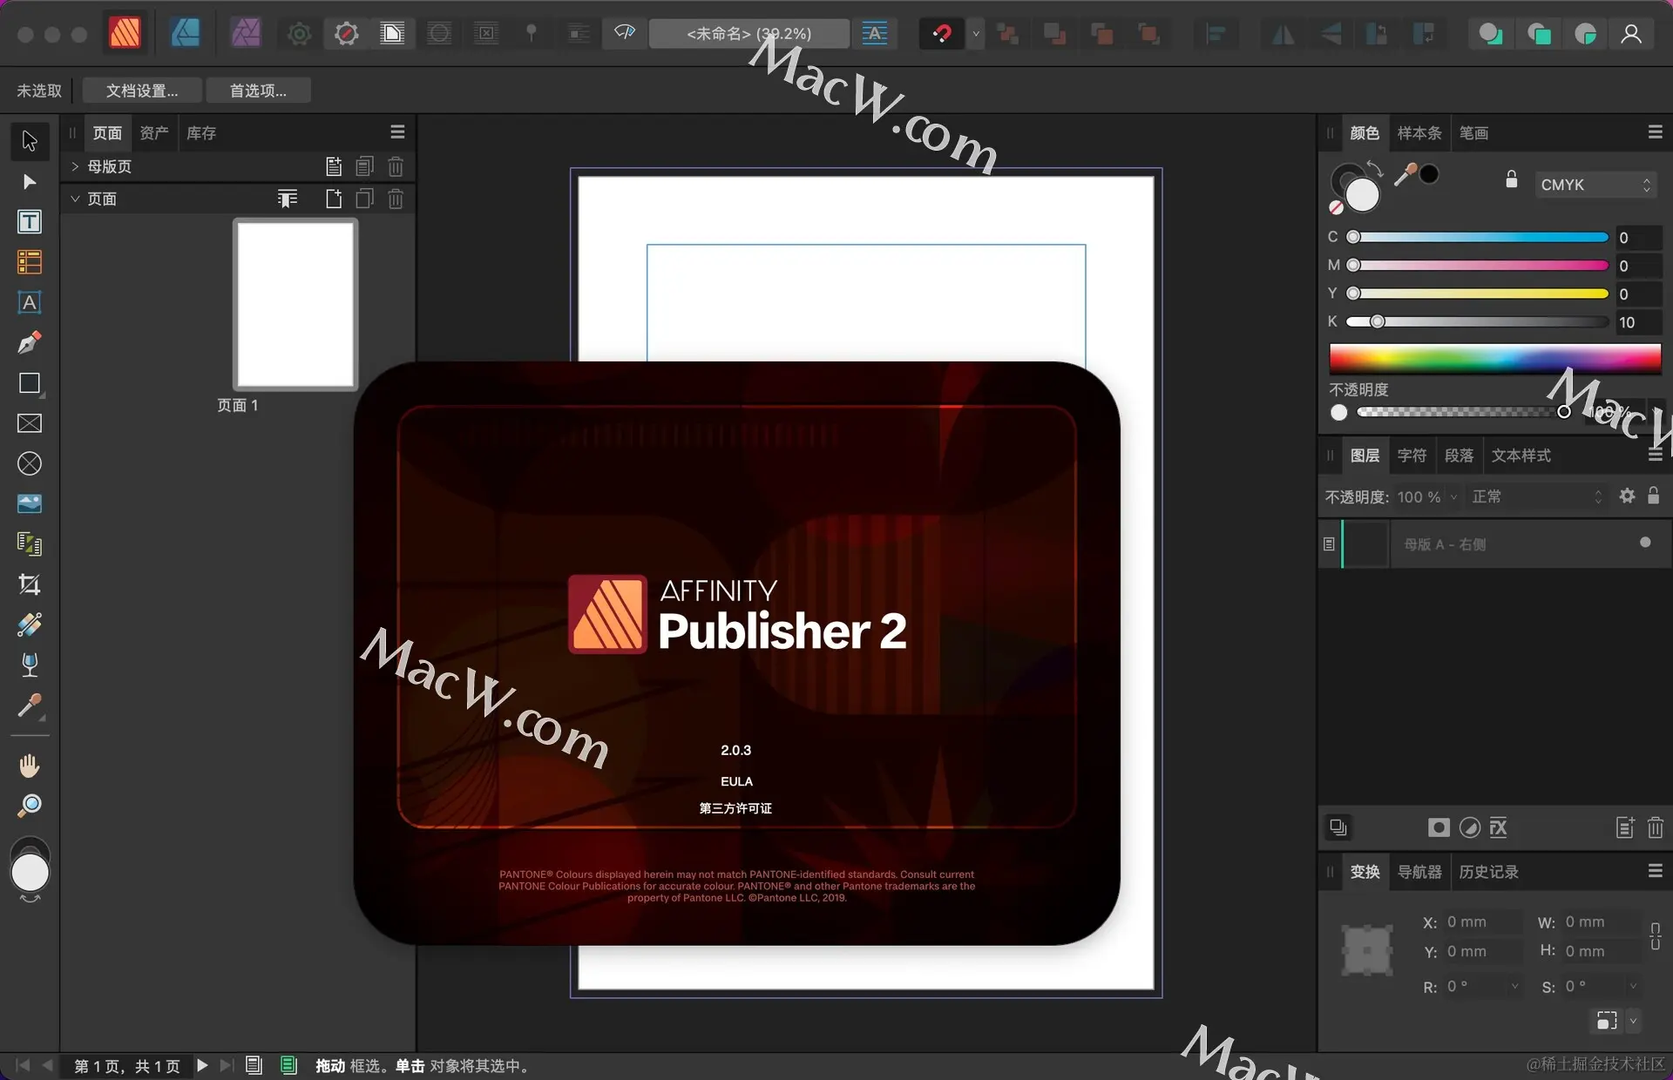The image size is (1673, 1080).
Task: Toggle visibility of layer 母版 A - 右侧
Action: pyautogui.click(x=1644, y=543)
